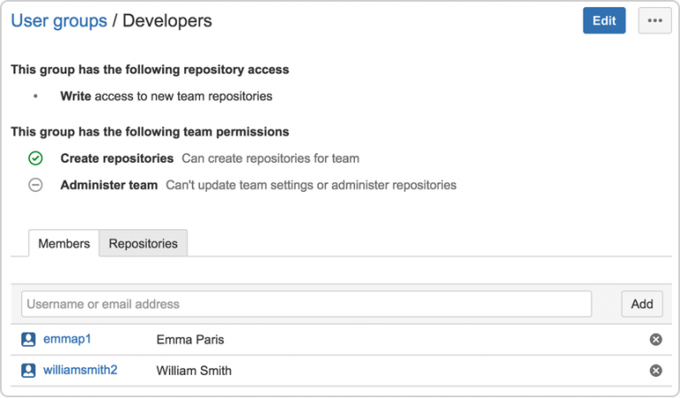
Task: Switch to the Members tab
Action: (x=64, y=243)
